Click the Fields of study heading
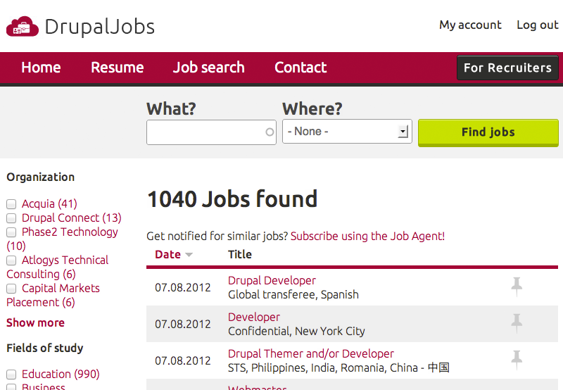Screen dimensions: 563x390 45,348
